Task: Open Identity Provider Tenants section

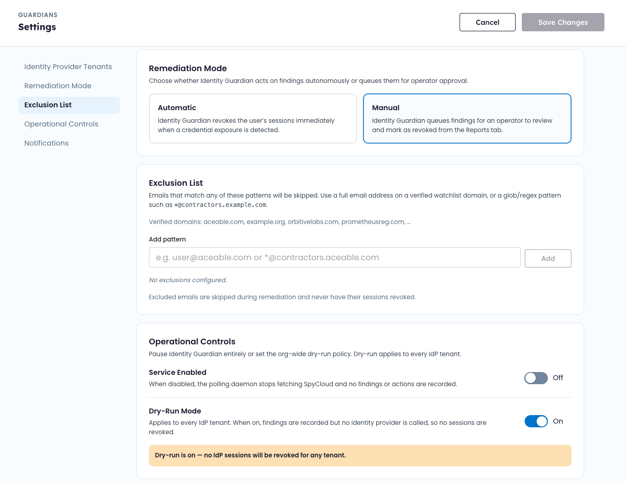Action: tap(68, 67)
